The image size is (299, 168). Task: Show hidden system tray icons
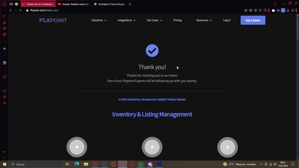pos(261,164)
